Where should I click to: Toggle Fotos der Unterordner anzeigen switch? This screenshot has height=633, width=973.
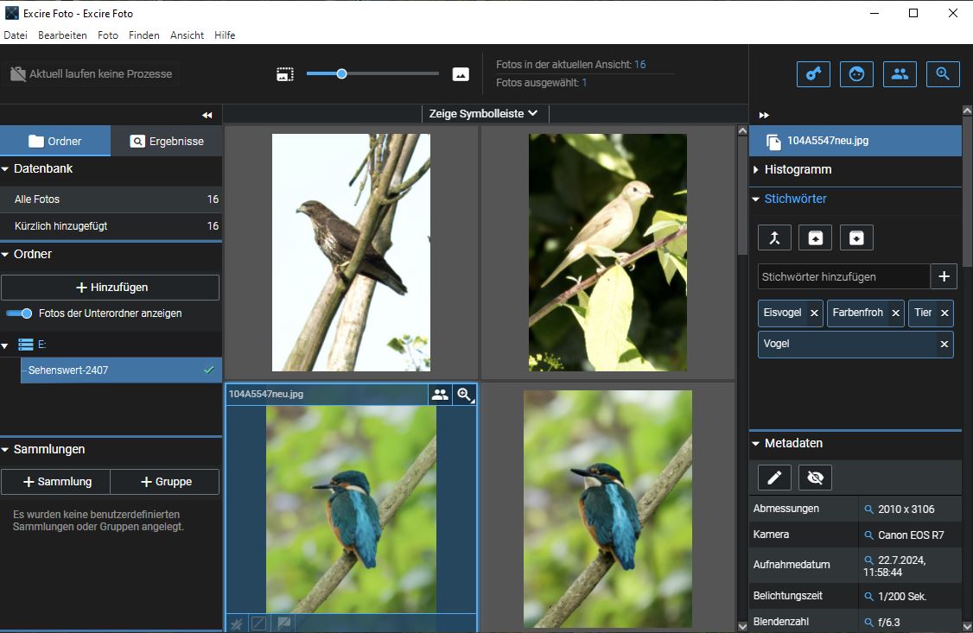19,313
